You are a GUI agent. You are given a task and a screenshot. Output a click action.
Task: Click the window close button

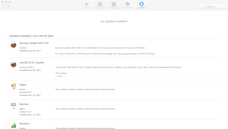click(x=3, y=2)
